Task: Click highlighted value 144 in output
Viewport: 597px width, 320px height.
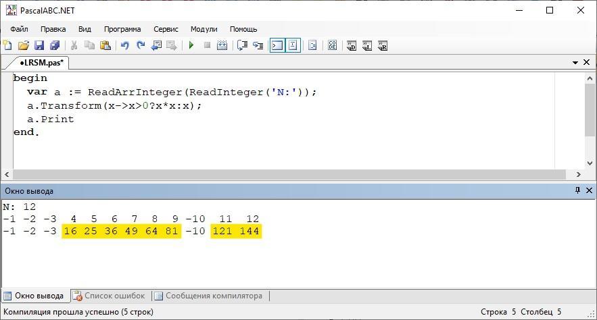Action: [x=249, y=231]
